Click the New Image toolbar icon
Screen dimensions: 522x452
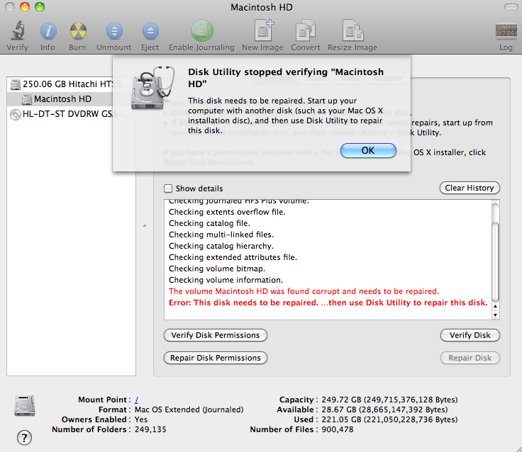263,30
